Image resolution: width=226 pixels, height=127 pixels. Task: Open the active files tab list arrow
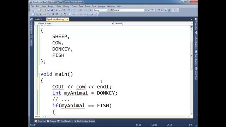pos(191,19)
